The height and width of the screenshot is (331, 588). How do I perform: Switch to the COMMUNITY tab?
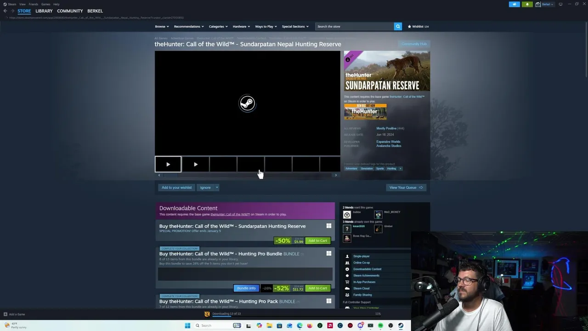pyautogui.click(x=70, y=11)
